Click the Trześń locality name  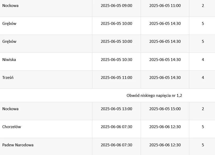(8, 78)
